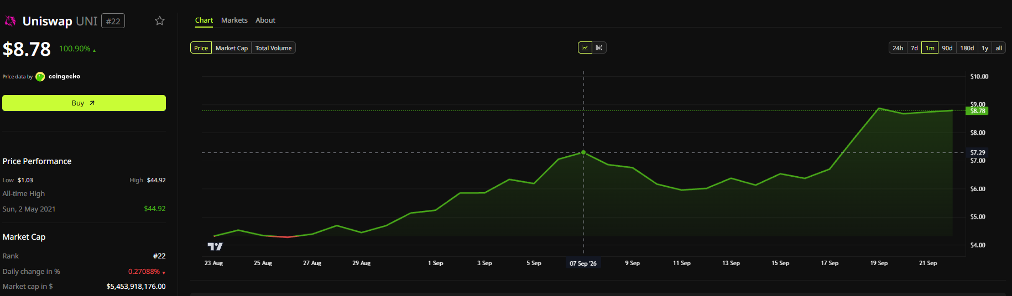Click the $8.78 headline price
This screenshot has width=1012, height=296.
click(27, 49)
